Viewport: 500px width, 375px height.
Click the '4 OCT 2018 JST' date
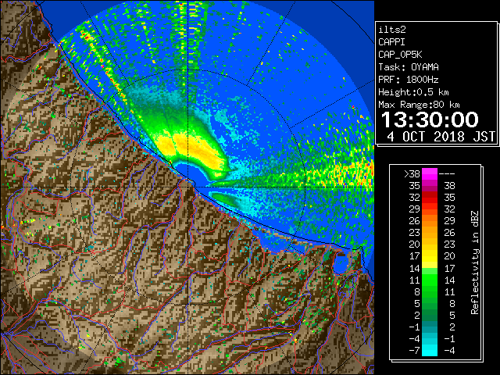[x=441, y=137]
